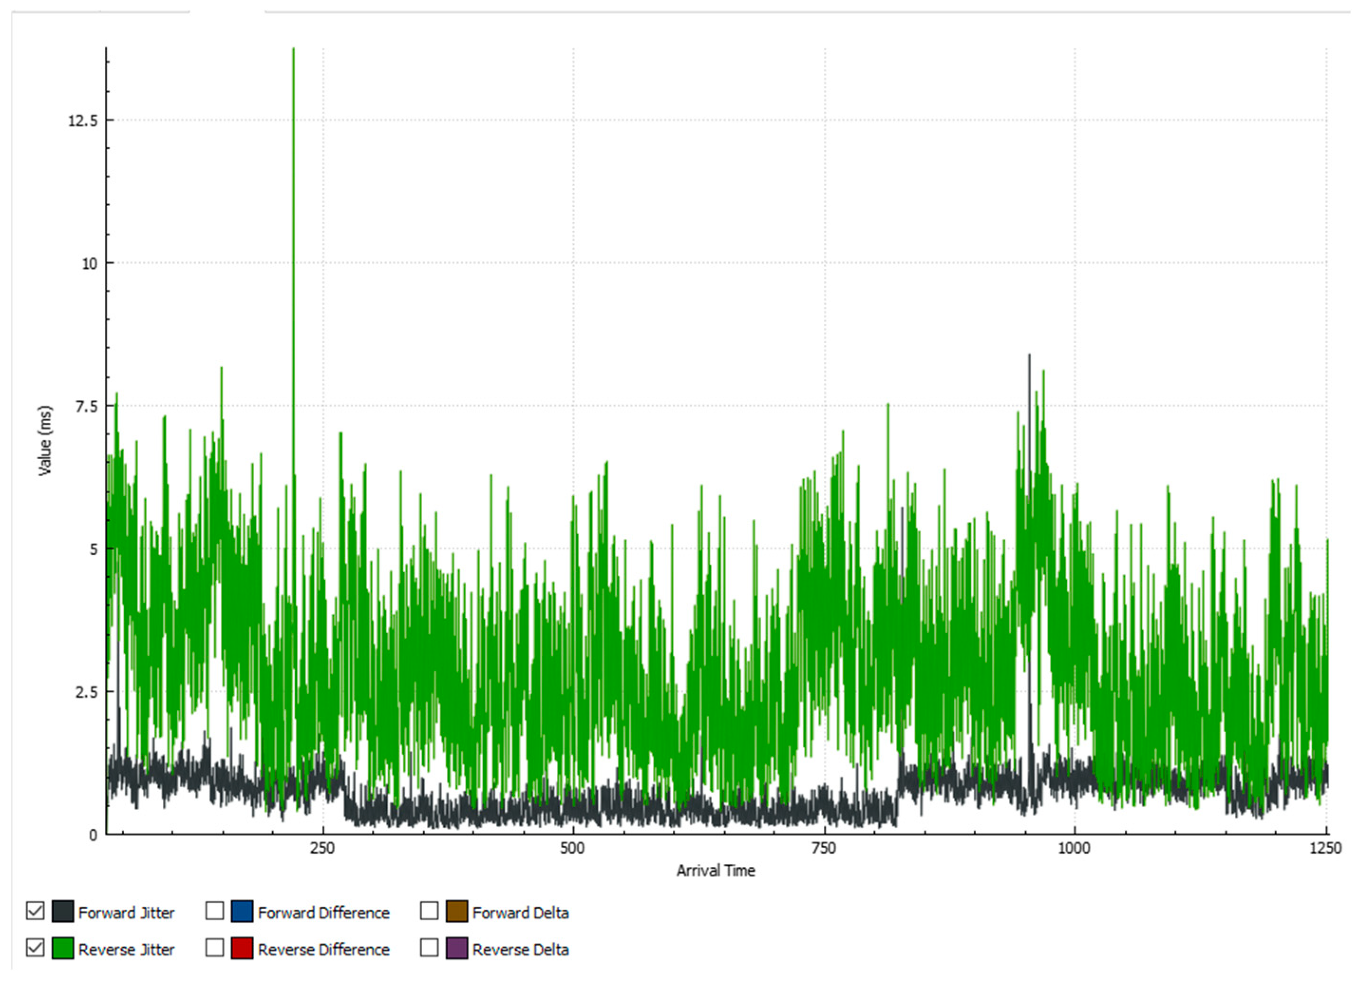Screen dimensions: 1364x982
Task: Click the dark gray Forward Jitter swatch
Action: pyautogui.click(x=63, y=912)
